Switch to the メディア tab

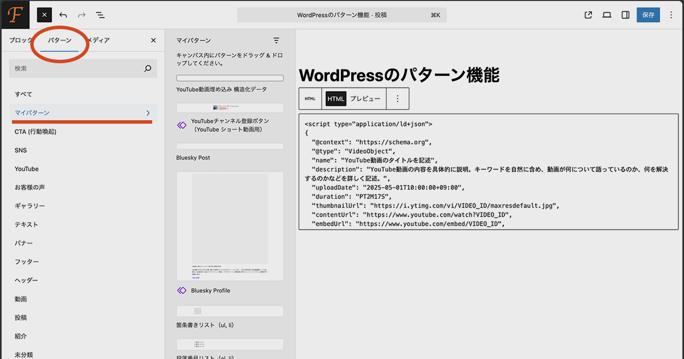(98, 40)
